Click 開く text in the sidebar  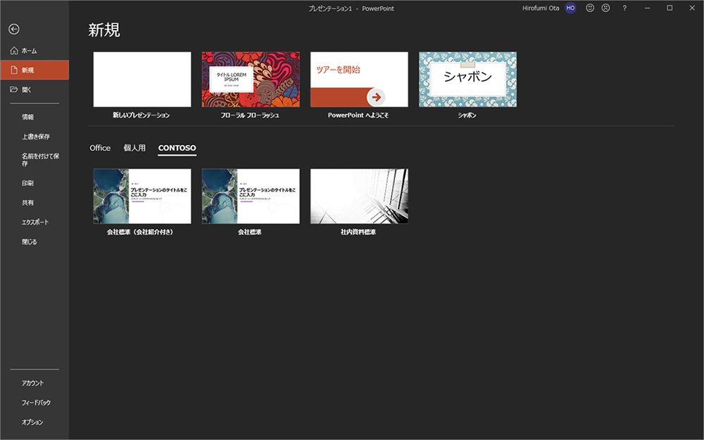point(27,90)
